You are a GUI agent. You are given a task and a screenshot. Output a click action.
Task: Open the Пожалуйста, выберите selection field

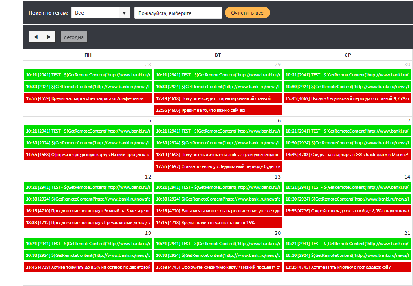click(x=178, y=13)
